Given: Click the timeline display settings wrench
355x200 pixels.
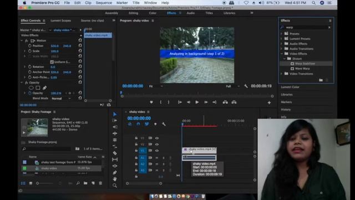Looking at the screenshot, I should 164,124.
